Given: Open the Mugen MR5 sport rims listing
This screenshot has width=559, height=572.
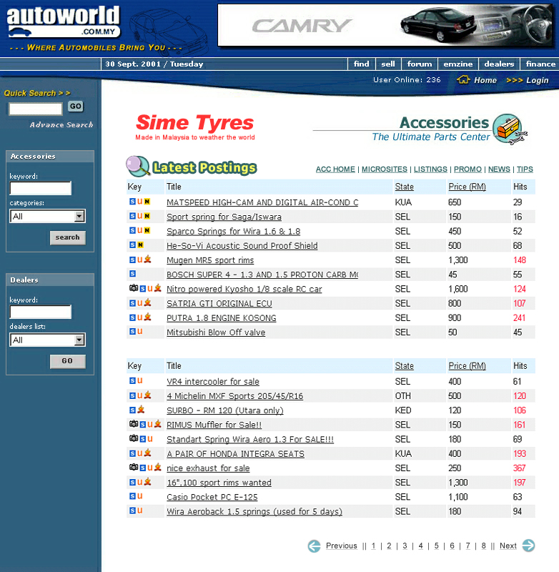Looking at the screenshot, I should (210, 260).
